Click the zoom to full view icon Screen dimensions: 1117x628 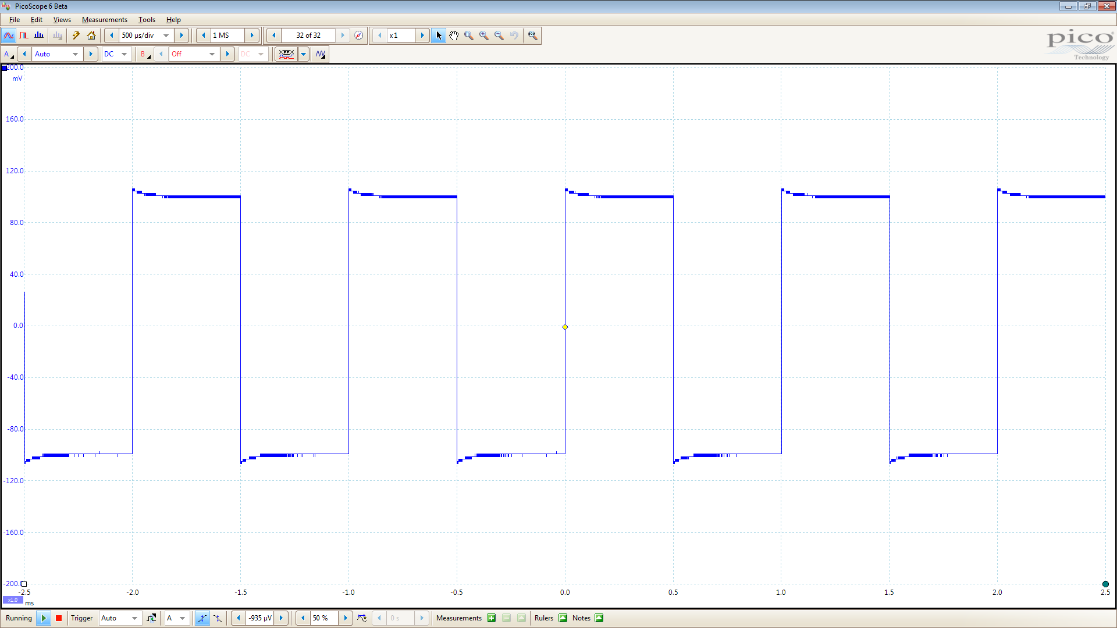tap(532, 35)
